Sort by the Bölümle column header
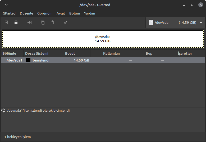 click(x=12, y=53)
